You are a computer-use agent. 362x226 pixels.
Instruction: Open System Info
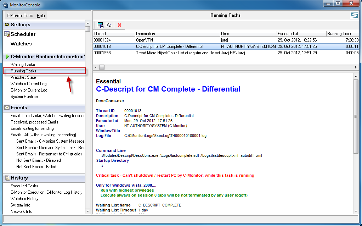click(20, 205)
